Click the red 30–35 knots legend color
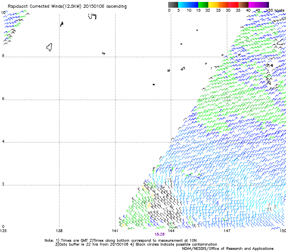 pyautogui.click(x=233, y=5)
